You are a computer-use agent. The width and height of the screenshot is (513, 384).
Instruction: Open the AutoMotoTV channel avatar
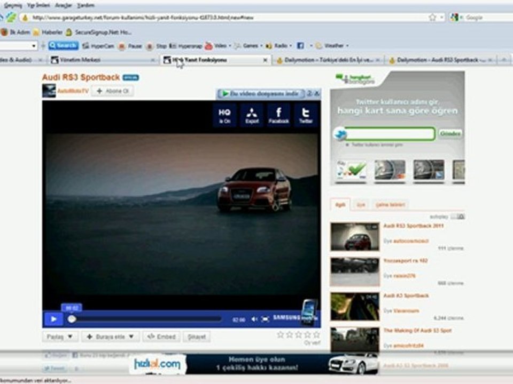pos(49,91)
